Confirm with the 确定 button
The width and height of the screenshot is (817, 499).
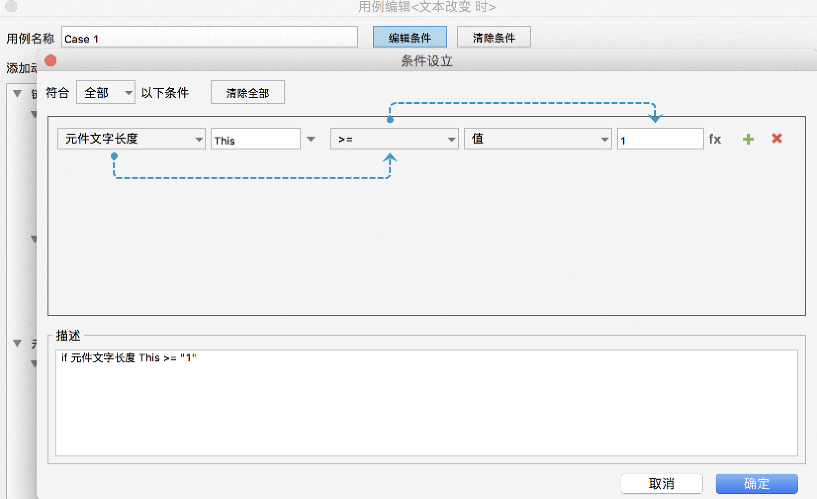[757, 484]
